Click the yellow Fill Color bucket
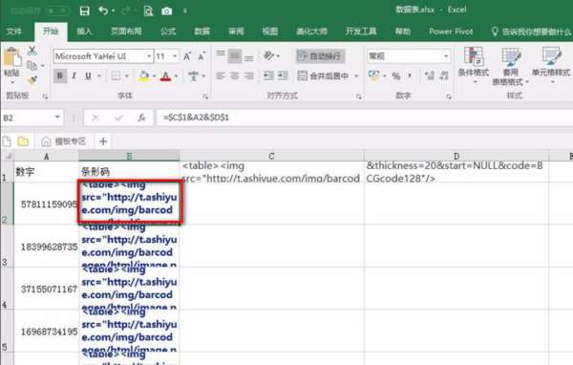573x365 pixels. coord(144,76)
